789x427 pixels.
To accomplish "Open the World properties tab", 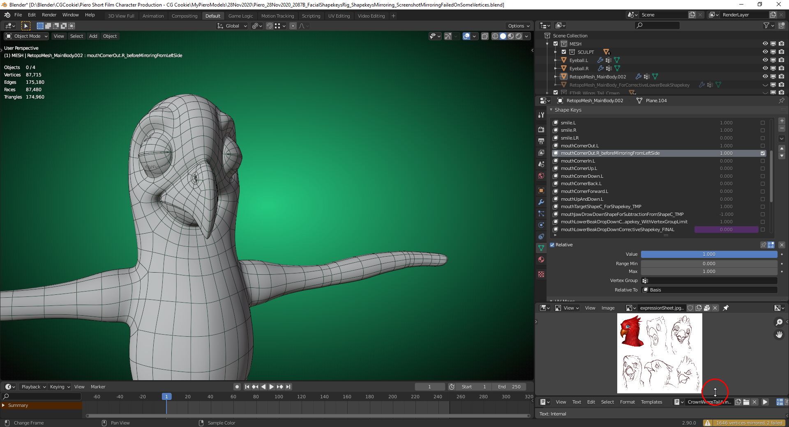I will [541, 176].
